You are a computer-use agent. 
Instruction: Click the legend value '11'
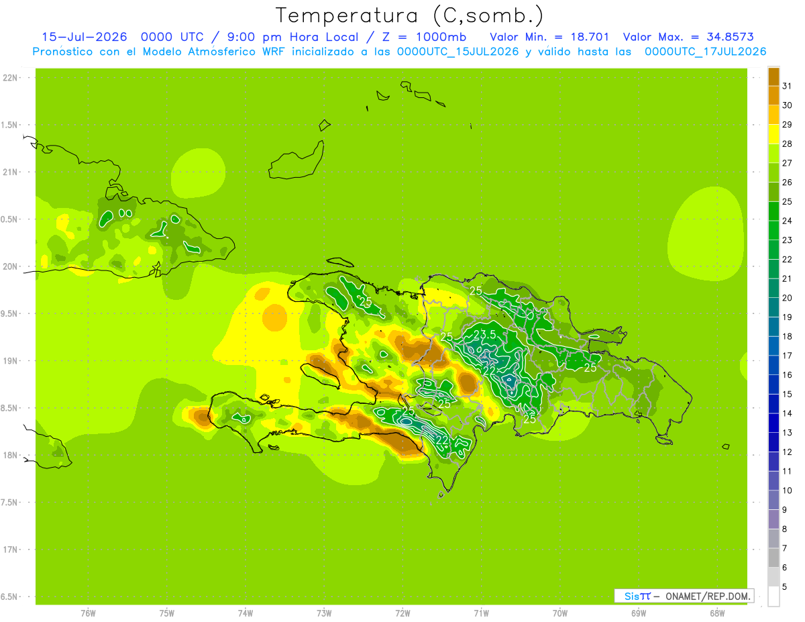coord(787,471)
